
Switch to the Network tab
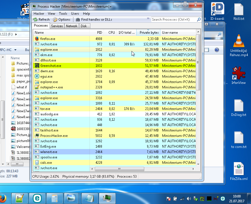pyautogui.click(x=71, y=26)
